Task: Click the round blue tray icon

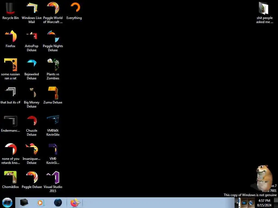Action: [x=251, y=203]
